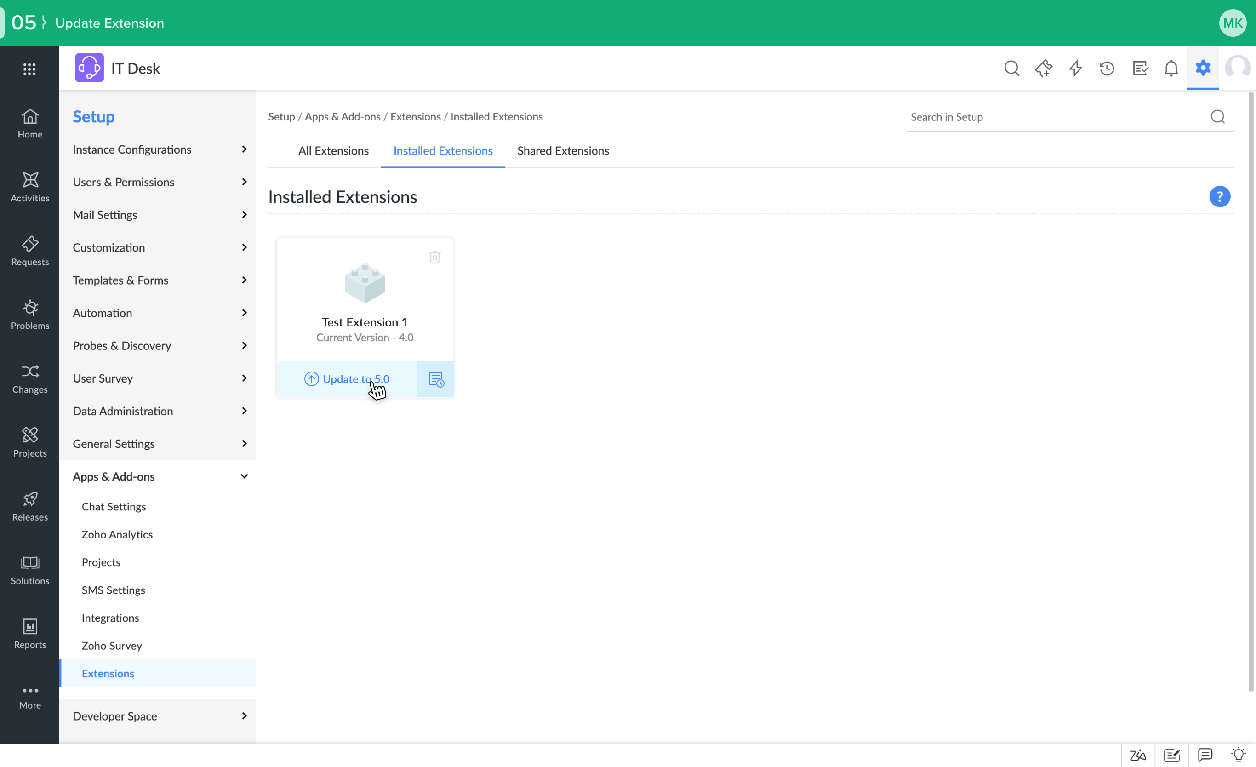This screenshot has height=767, width=1256.
Task: Click the delete trash icon on Test Extension 1
Action: (x=434, y=257)
